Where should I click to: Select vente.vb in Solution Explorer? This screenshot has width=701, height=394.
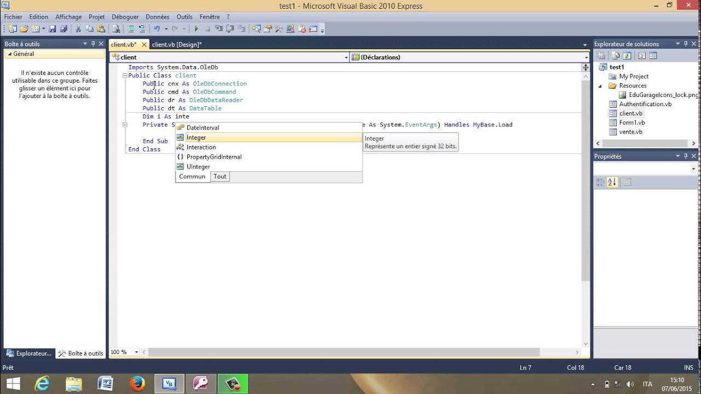[x=631, y=132]
